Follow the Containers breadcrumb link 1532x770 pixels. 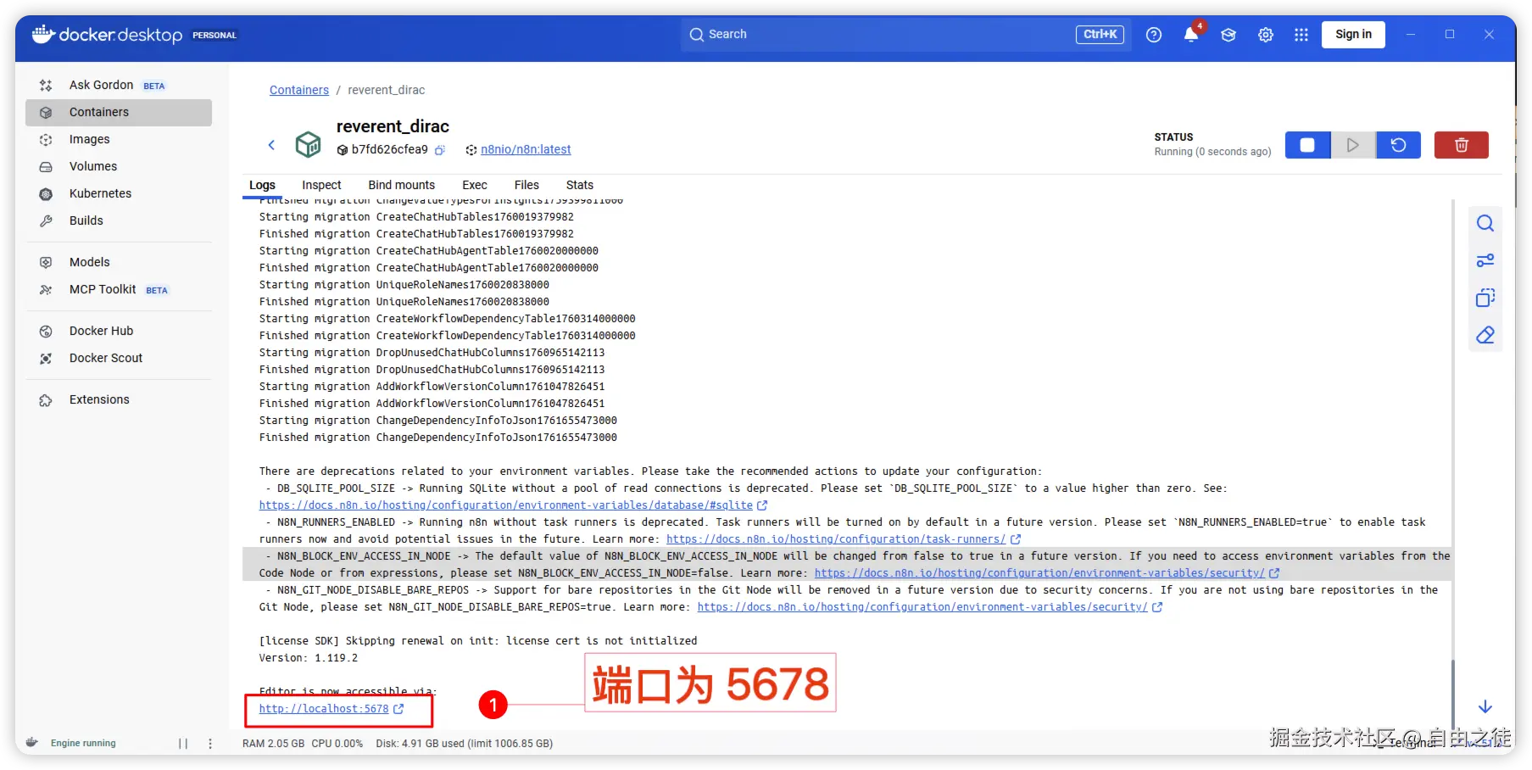[x=299, y=90]
